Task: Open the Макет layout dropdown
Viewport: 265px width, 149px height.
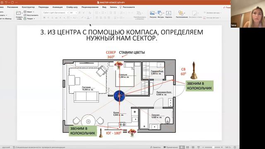Action: click(29, 12)
